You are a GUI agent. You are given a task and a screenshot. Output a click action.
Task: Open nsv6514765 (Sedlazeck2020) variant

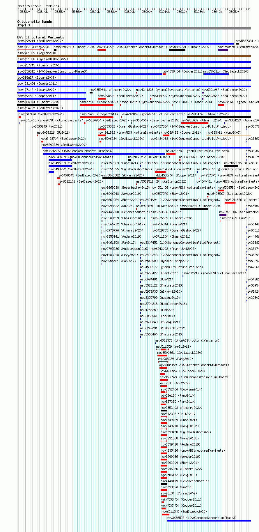point(40,108)
